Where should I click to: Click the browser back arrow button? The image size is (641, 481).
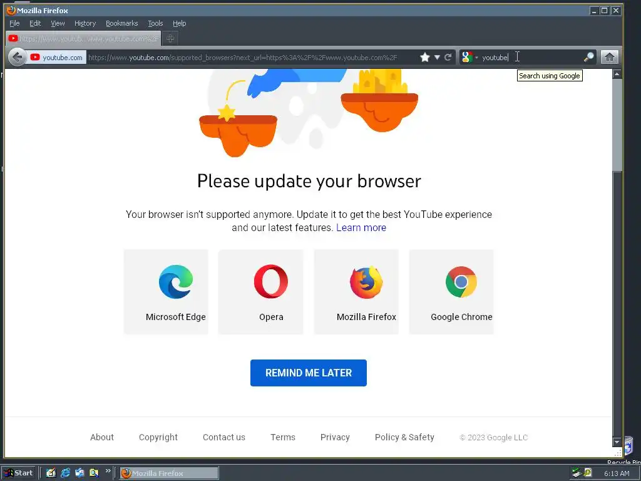click(17, 57)
